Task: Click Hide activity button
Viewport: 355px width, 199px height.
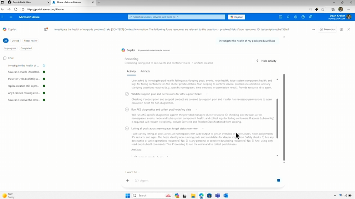Action: [x=266, y=61]
